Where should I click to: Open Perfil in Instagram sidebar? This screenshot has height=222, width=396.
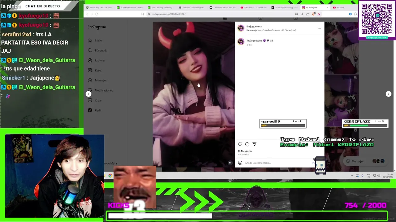[x=95, y=110]
